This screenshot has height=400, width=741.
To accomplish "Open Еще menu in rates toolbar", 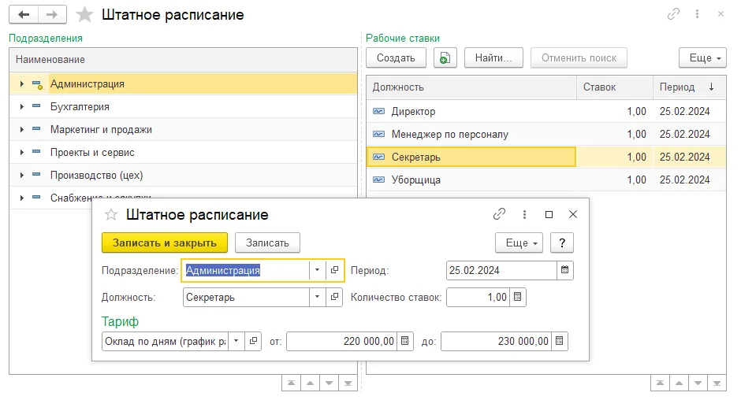I will [x=702, y=58].
